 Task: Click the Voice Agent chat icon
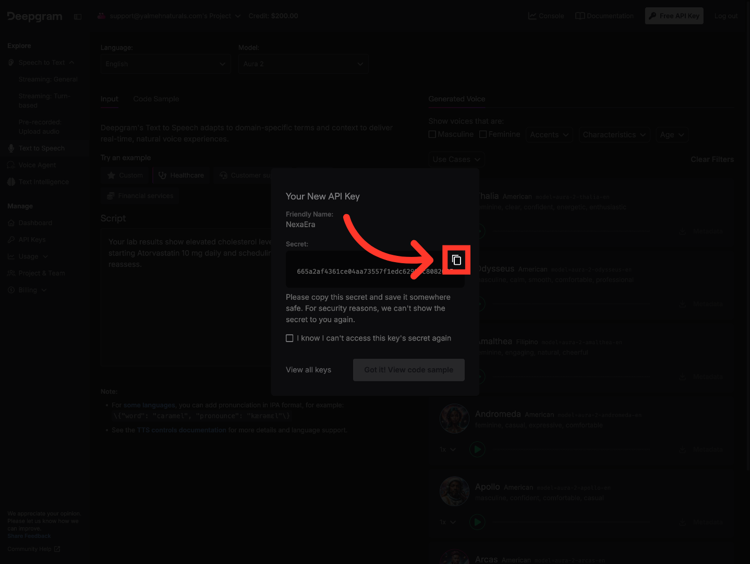point(11,165)
